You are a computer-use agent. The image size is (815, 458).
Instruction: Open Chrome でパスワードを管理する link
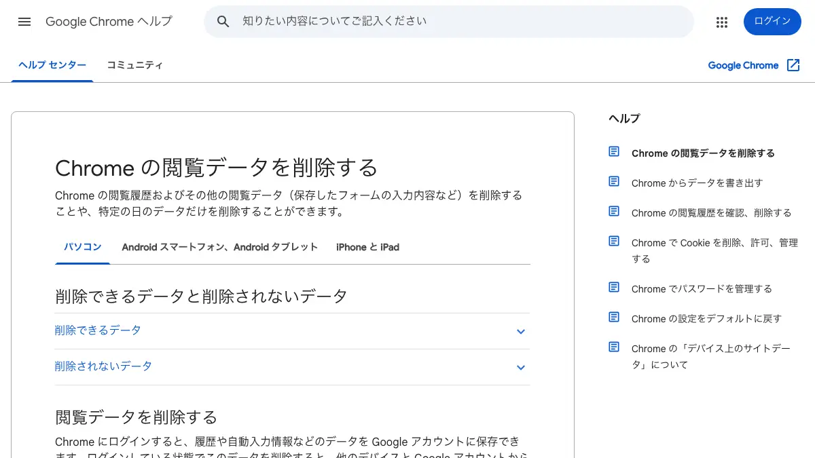click(x=702, y=288)
